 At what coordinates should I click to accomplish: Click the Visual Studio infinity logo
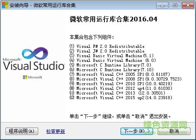pos(35,54)
